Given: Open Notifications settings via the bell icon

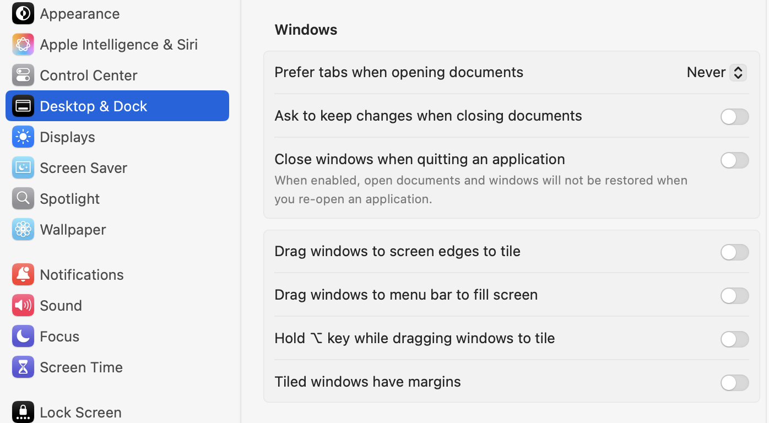Looking at the screenshot, I should coord(23,274).
